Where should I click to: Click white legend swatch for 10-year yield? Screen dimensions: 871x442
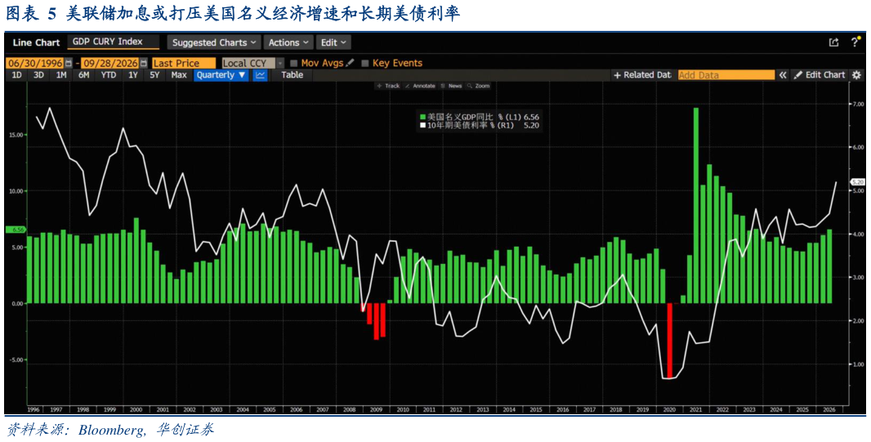[422, 126]
